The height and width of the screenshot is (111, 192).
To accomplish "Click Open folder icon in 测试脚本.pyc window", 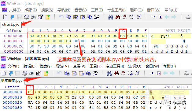I will click(x=46, y=73).
